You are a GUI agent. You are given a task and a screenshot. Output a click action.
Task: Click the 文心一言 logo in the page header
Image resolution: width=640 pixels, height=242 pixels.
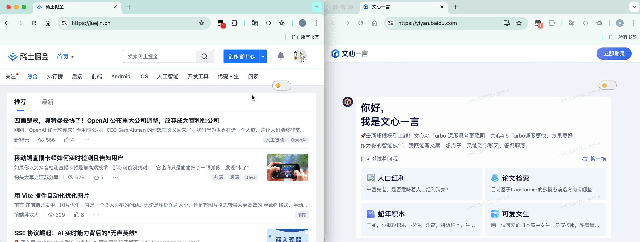point(350,54)
